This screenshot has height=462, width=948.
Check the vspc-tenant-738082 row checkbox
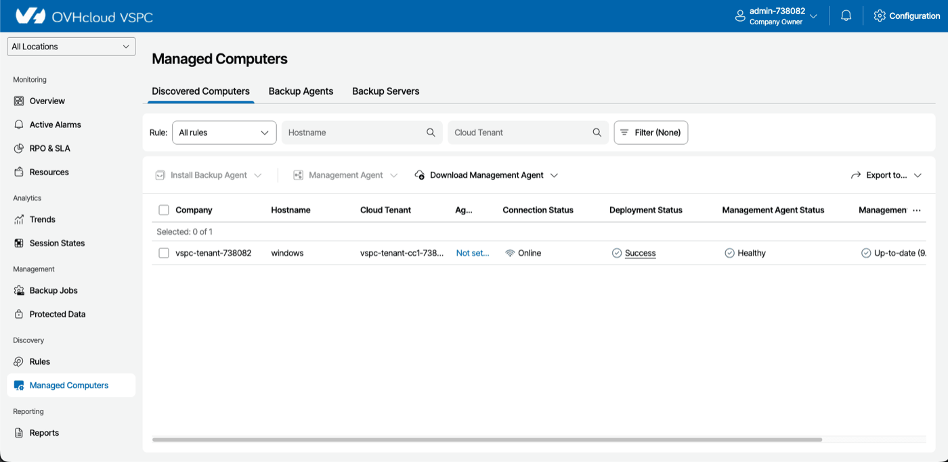pos(164,253)
